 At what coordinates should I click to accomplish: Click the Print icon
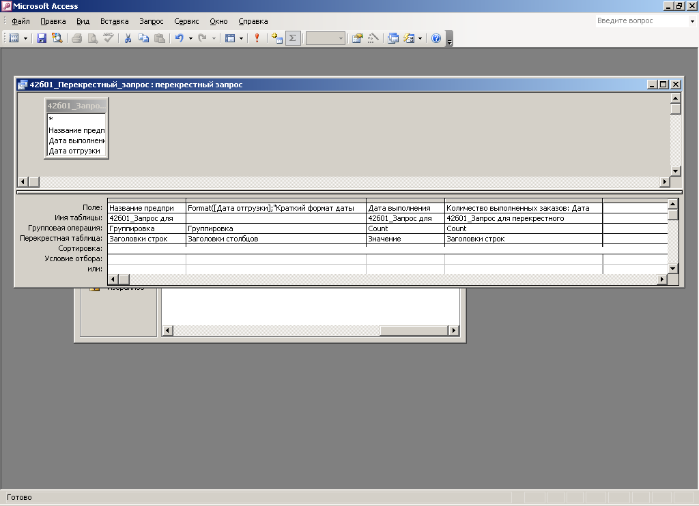[x=76, y=38]
